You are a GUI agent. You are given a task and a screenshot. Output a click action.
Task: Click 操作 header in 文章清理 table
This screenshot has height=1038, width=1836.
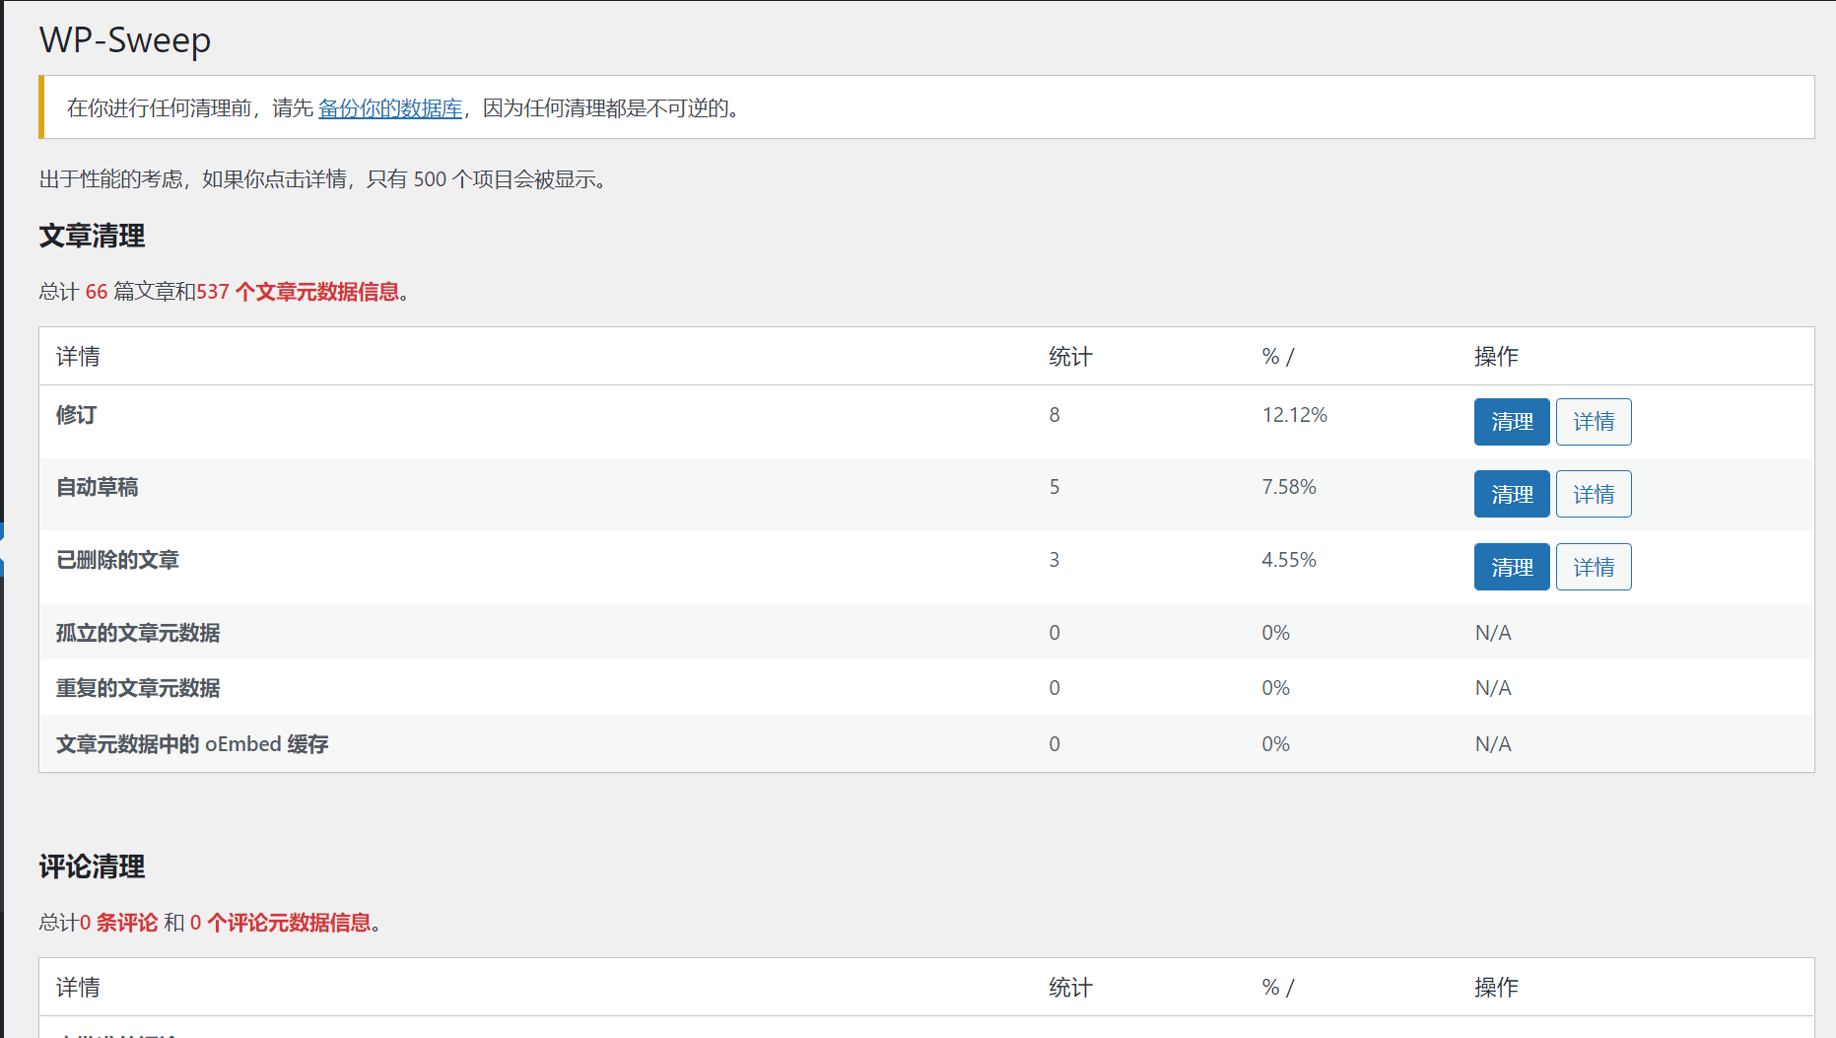[x=1496, y=357]
